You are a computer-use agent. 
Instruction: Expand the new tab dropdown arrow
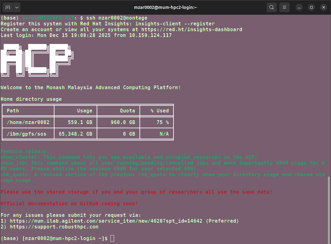[17, 7]
